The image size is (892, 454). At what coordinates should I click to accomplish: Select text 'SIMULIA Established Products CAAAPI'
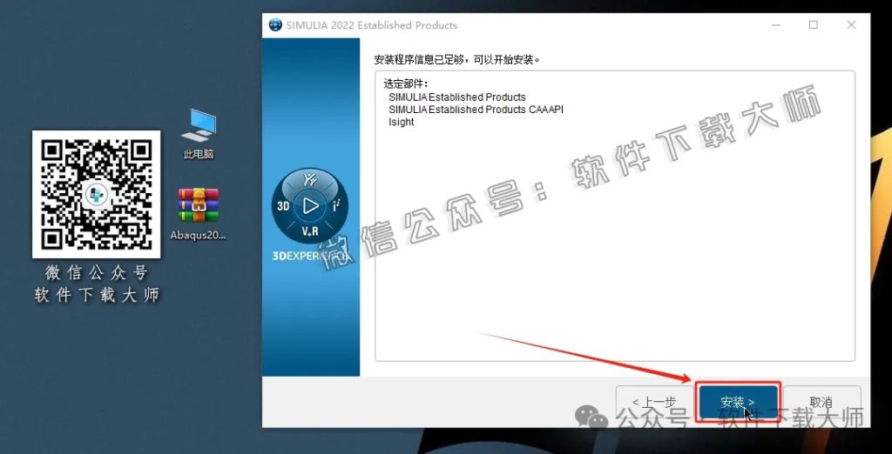pyautogui.click(x=476, y=110)
